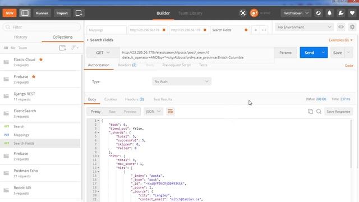The height and width of the screenshot is (202, 359).
Task: Click the environment quick look eye icon
Action: 341,27
